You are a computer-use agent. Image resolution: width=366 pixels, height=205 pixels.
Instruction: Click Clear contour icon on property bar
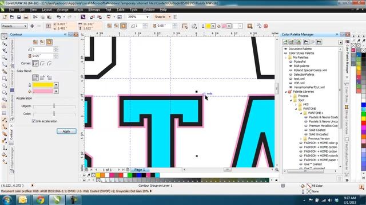[x=266, y=26]
